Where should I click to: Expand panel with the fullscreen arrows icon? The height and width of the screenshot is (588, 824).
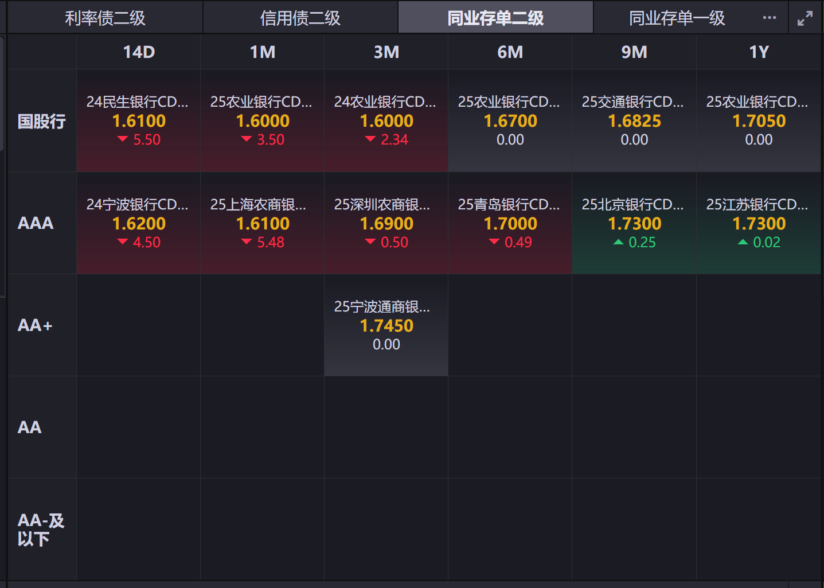[805, 18]
